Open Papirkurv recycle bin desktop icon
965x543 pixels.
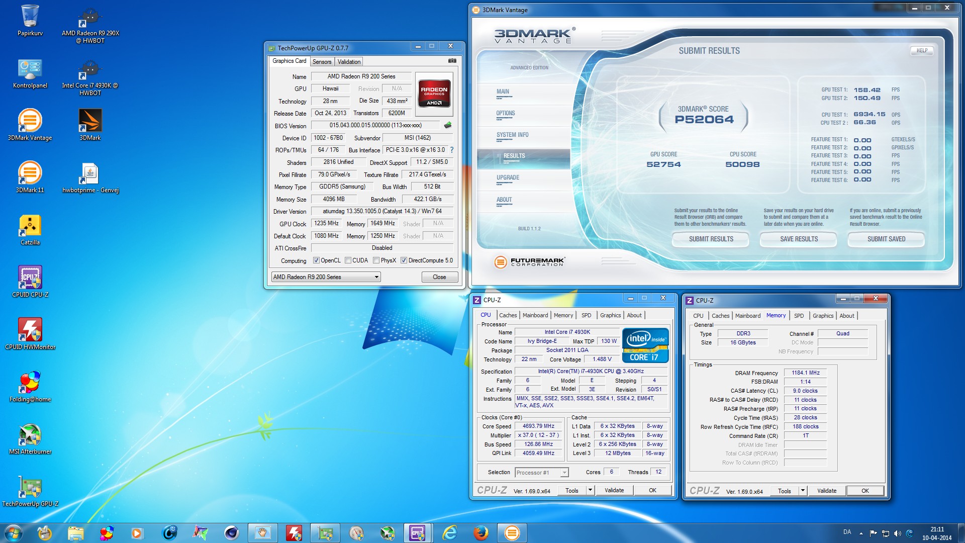pyautogui.click(x=30, y=21)
